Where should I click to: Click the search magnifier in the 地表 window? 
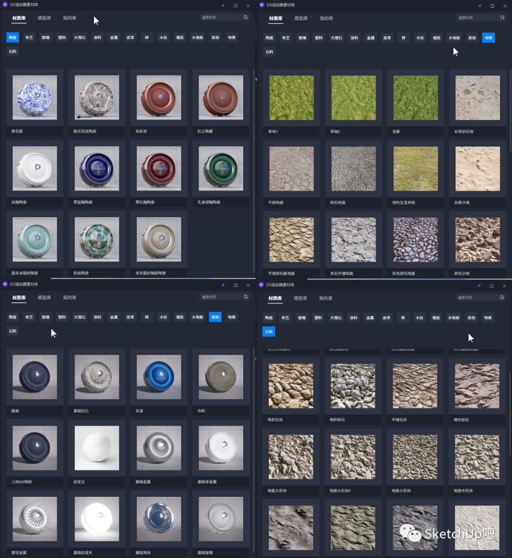pos(503,18)
